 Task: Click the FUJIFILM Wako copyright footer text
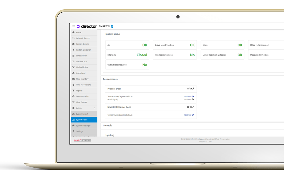[x=205, y=139]
